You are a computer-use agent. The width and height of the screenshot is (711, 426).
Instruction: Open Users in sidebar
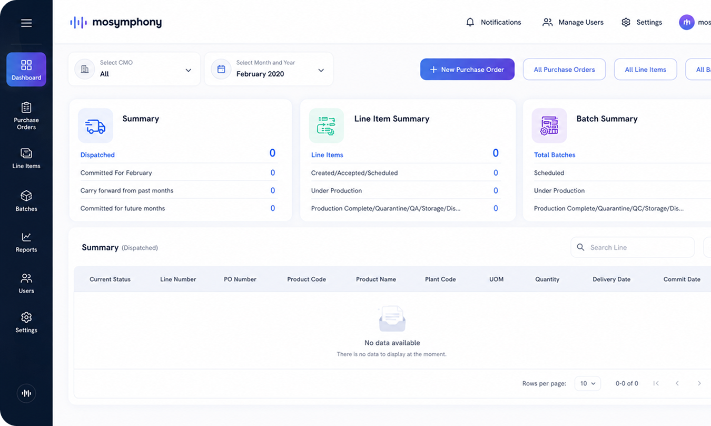(x=26, y=283)
